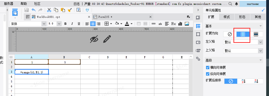Collapse the 高级 section

click(x=261, y=60)
